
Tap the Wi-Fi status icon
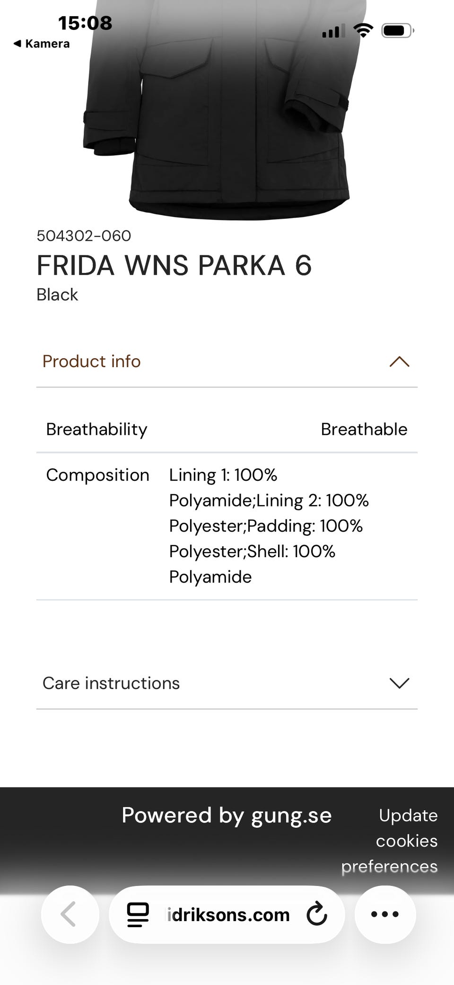tap(363, 31)
